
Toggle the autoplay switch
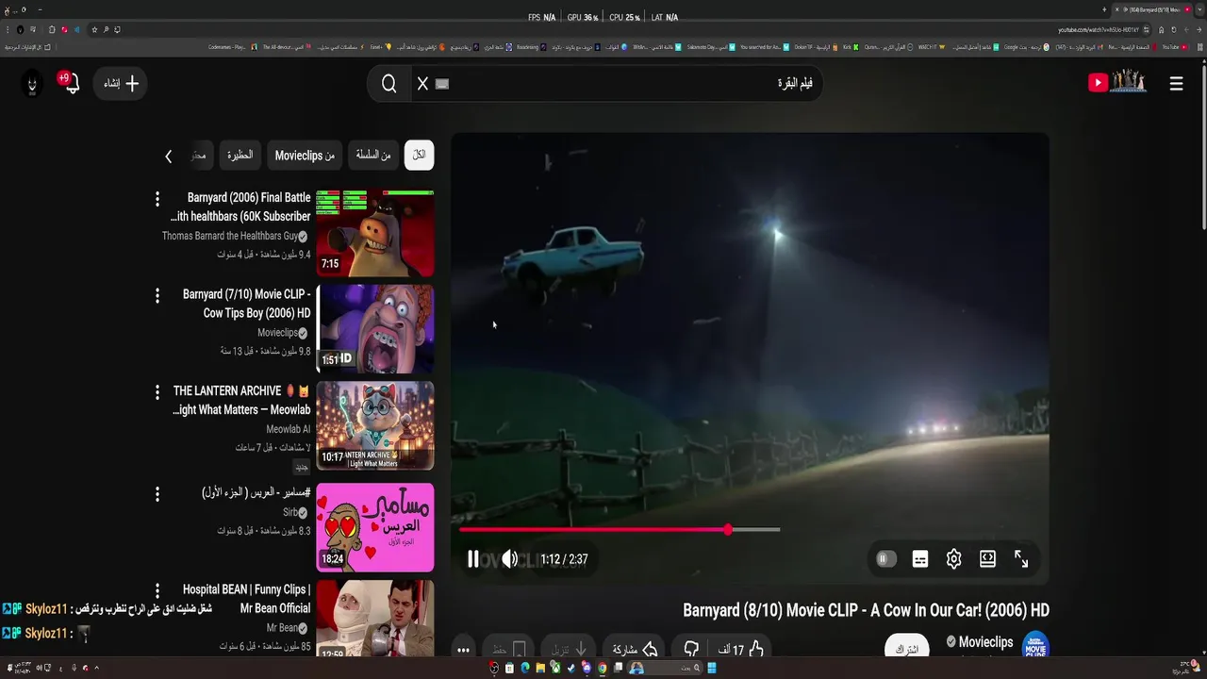point(885,559)
